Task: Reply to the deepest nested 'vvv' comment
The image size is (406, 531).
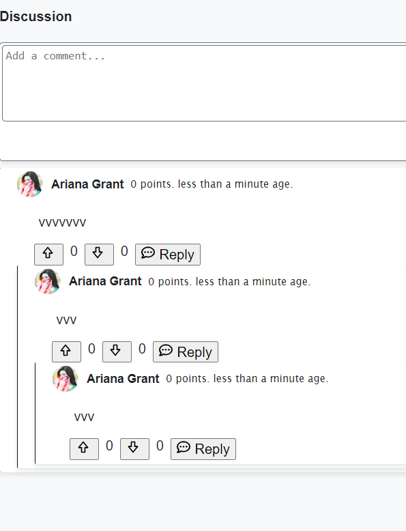Action: (x=203, y=448)
